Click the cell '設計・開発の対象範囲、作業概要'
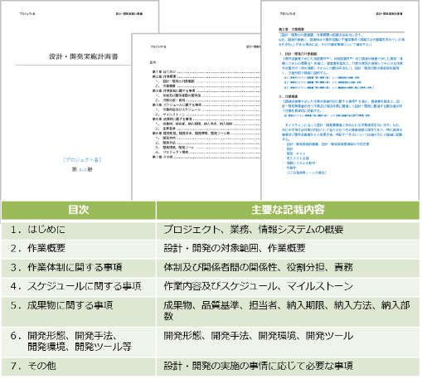The image size is (422, 379). (x=288, y=249)
